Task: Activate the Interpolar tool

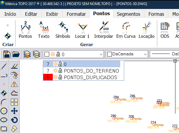Action: point(104,31)
